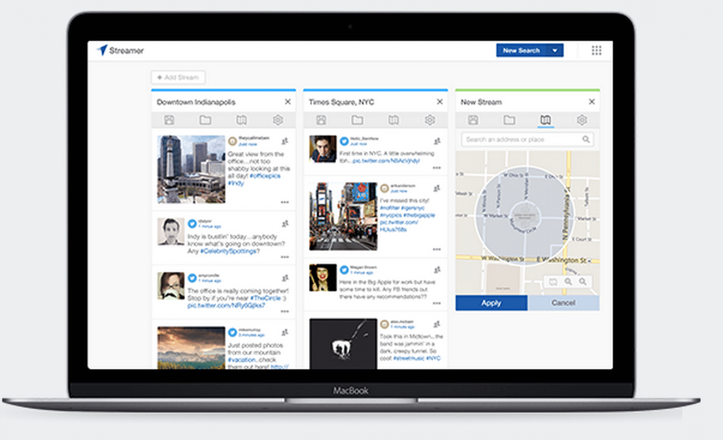
Task: Open the settings gear in Times Square stream
Action: click(429, 120)
